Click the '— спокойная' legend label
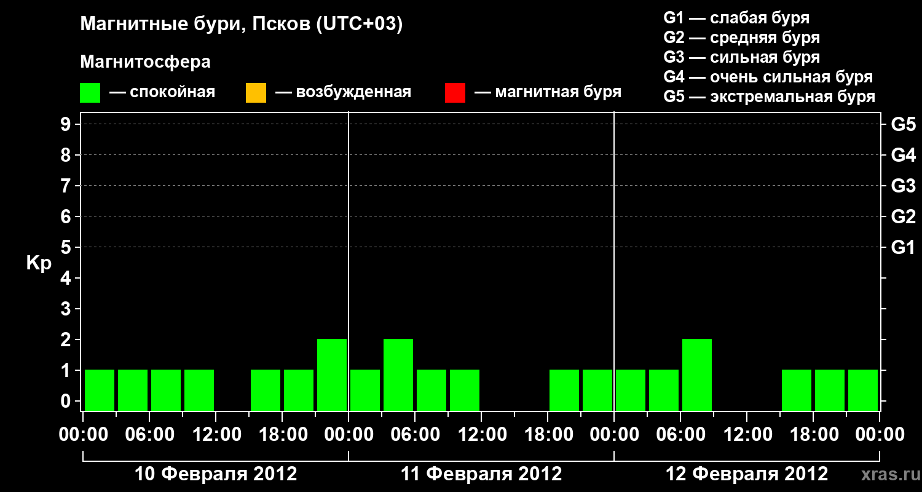922x492 pixels. [162, 92]
